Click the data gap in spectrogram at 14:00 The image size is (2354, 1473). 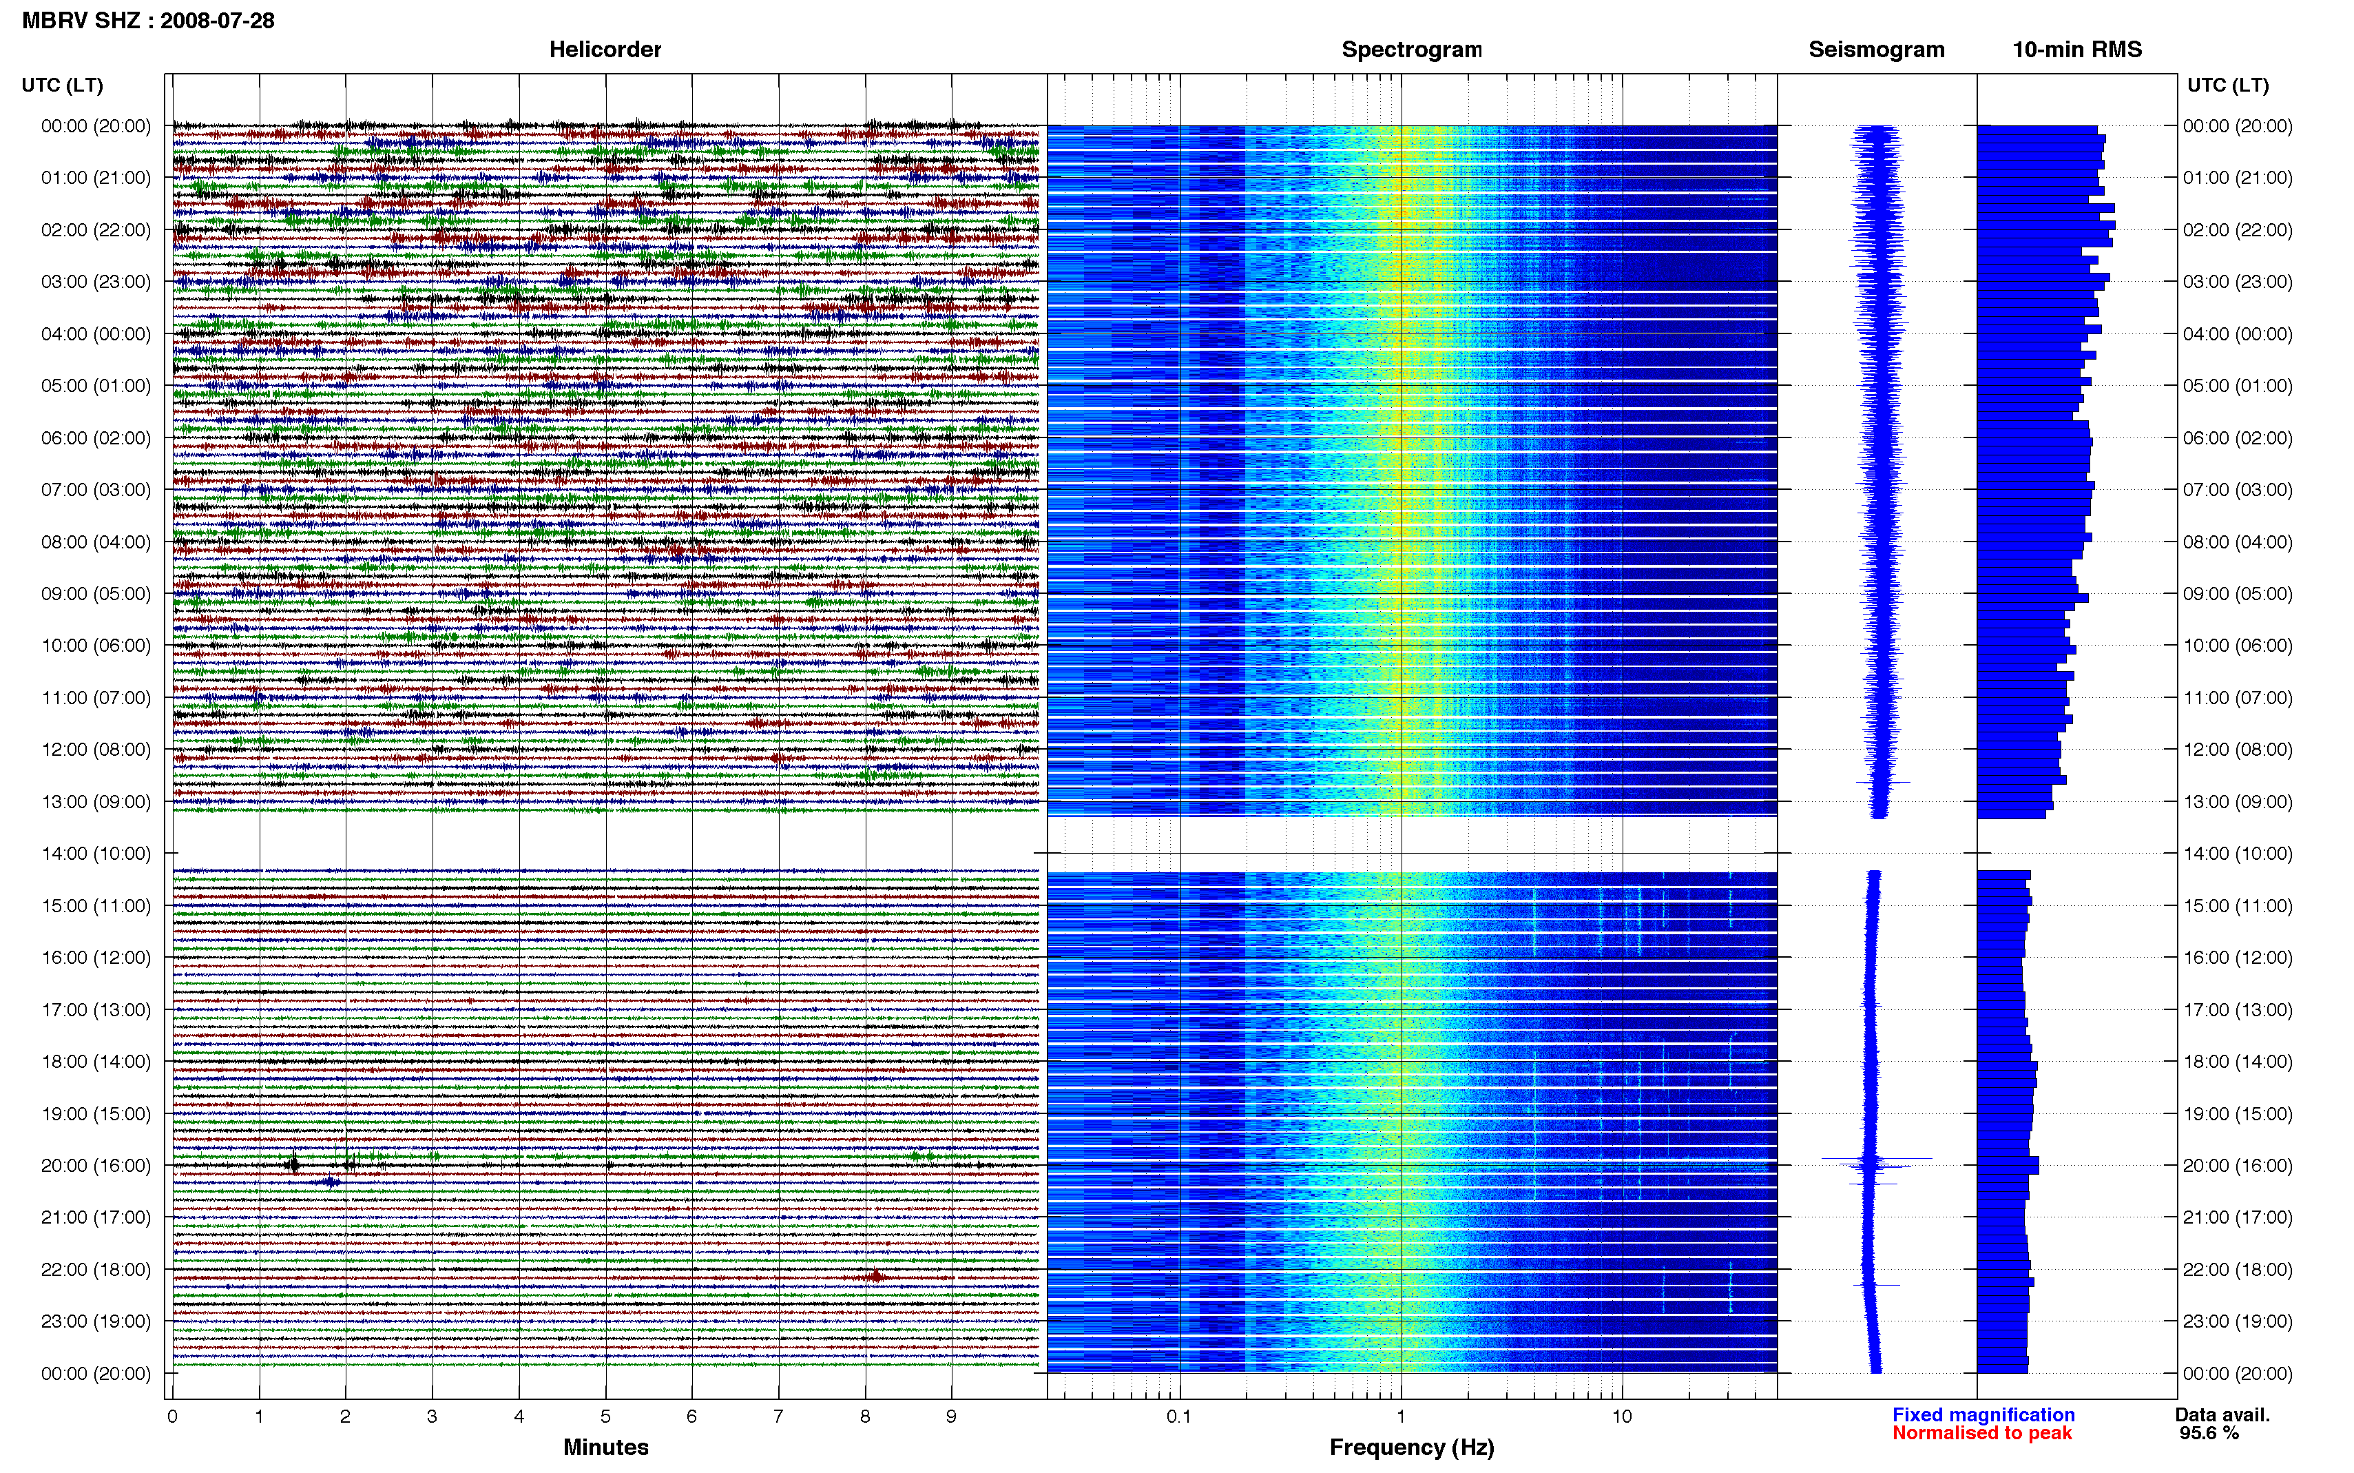tap(1412, 844)
